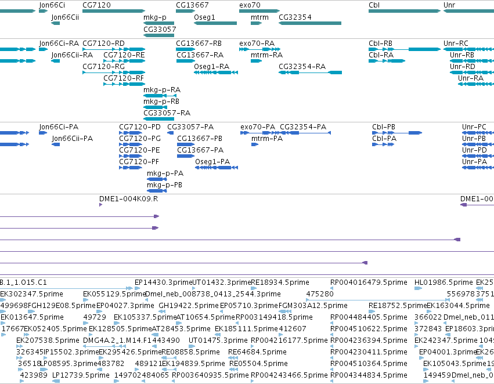
Task: Click the DME1-004K09.R clone end marker
Action: [x=101, y=205]
